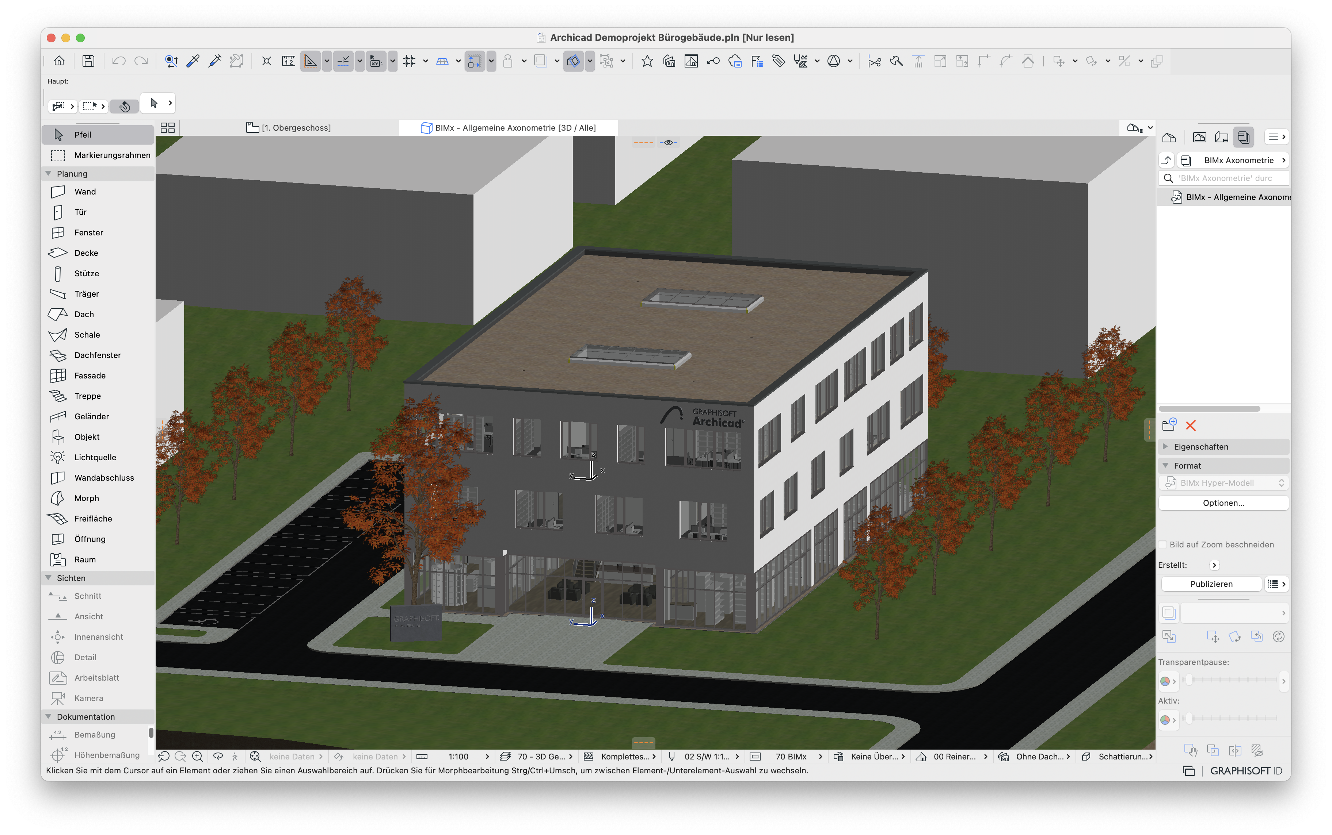Select the Stütze column tool
Screen dimensions: 1332x835
coord(98,273)
